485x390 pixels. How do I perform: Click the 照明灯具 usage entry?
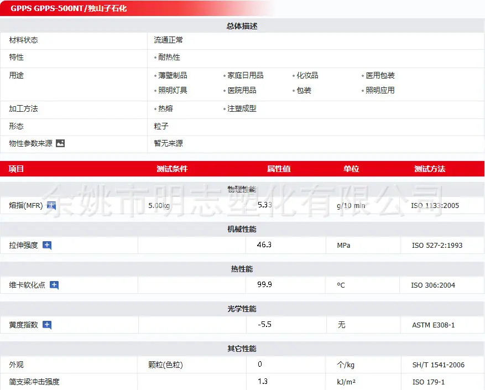173,90
